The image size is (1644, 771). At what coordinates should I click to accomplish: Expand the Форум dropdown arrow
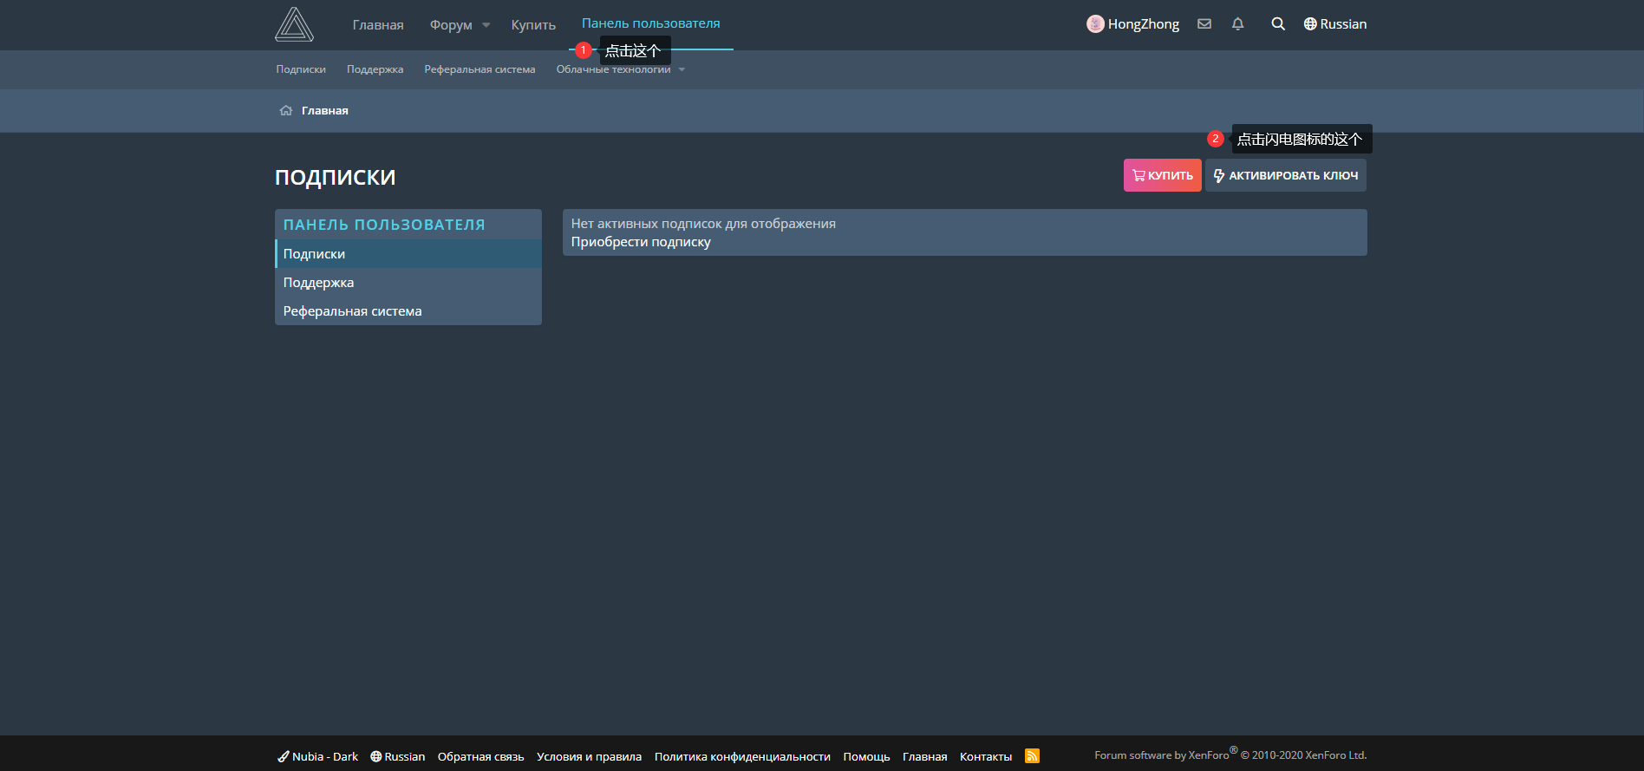coord(486,25)
